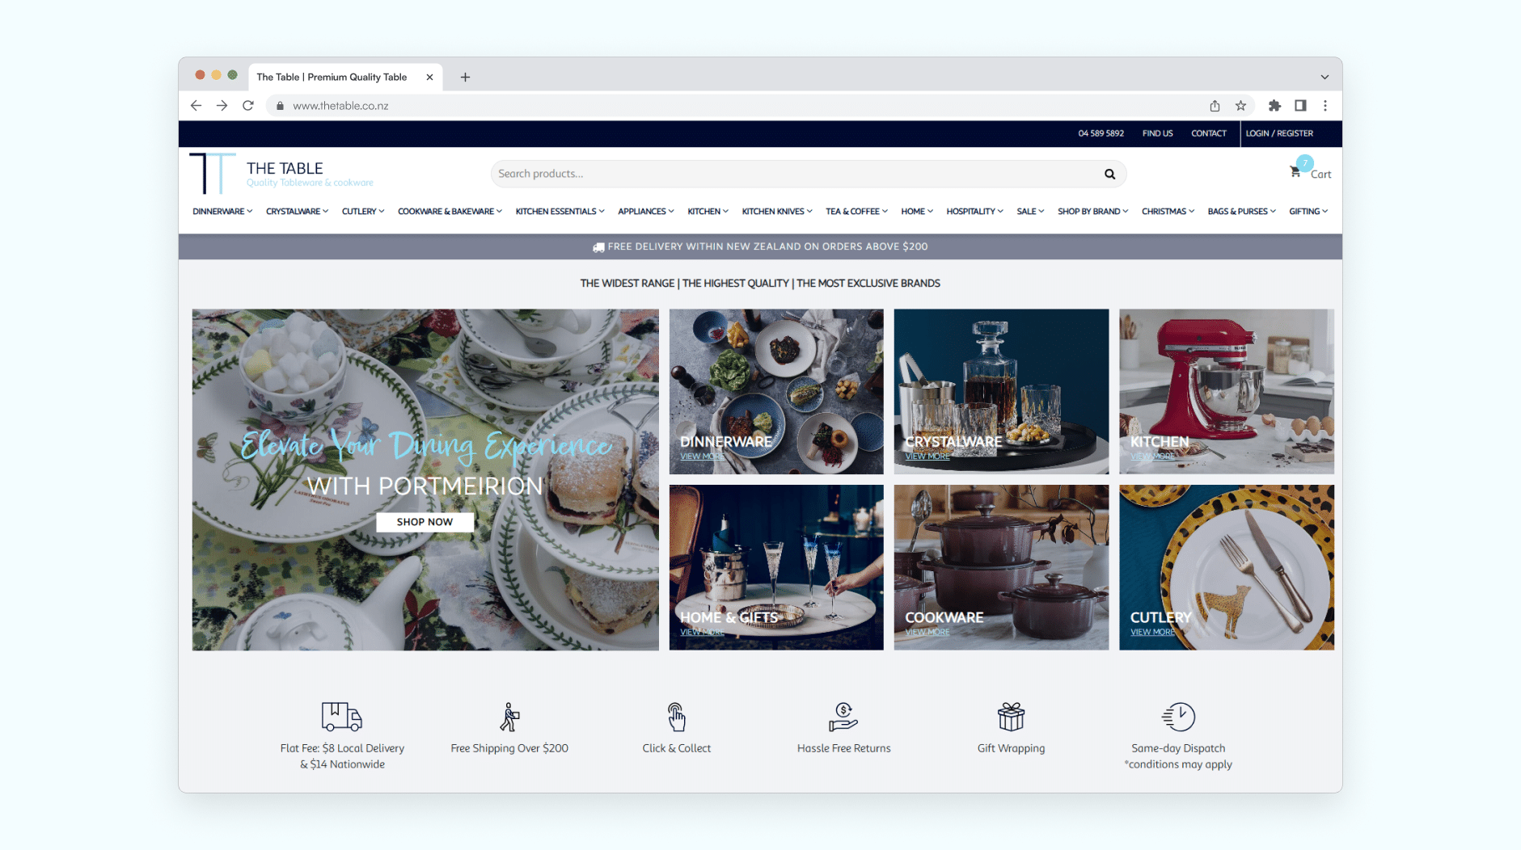Open the shopping cart icon
1521x850 pixels.
pyautogui.click(x=1295, y=172)
